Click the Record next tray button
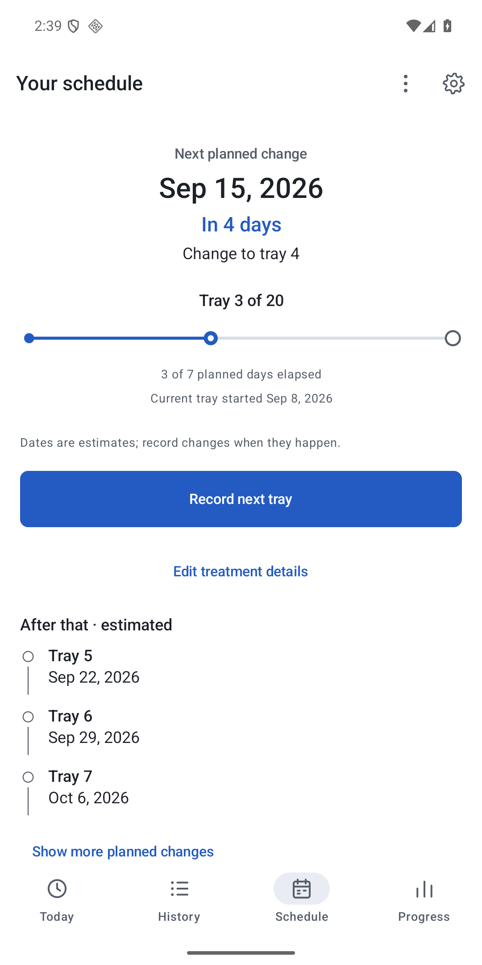 coord(241,499)
